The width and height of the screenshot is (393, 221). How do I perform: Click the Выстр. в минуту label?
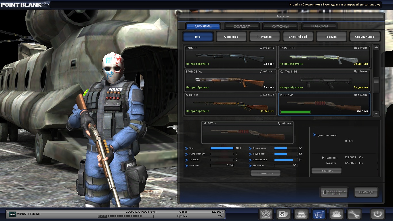point(197,154)
